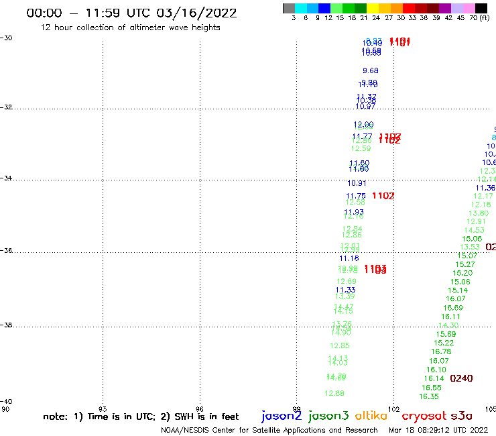Viewport: 496px width, 436px height.
Task: Select the blue value 11.18
Action: (349, 258)
